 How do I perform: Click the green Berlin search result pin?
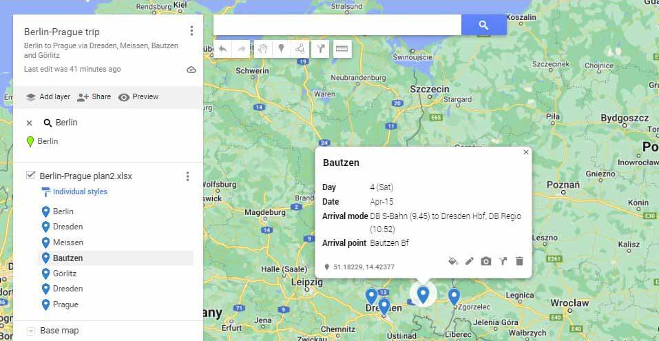pos(30,142)
